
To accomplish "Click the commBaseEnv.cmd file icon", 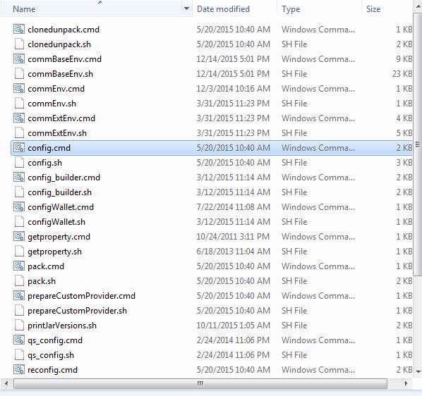I will (x=19, y=58).
